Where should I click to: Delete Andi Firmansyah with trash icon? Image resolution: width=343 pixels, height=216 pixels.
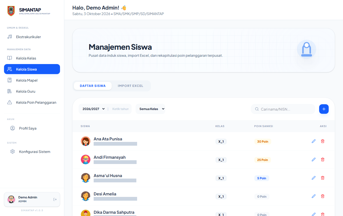pos(323,159)
